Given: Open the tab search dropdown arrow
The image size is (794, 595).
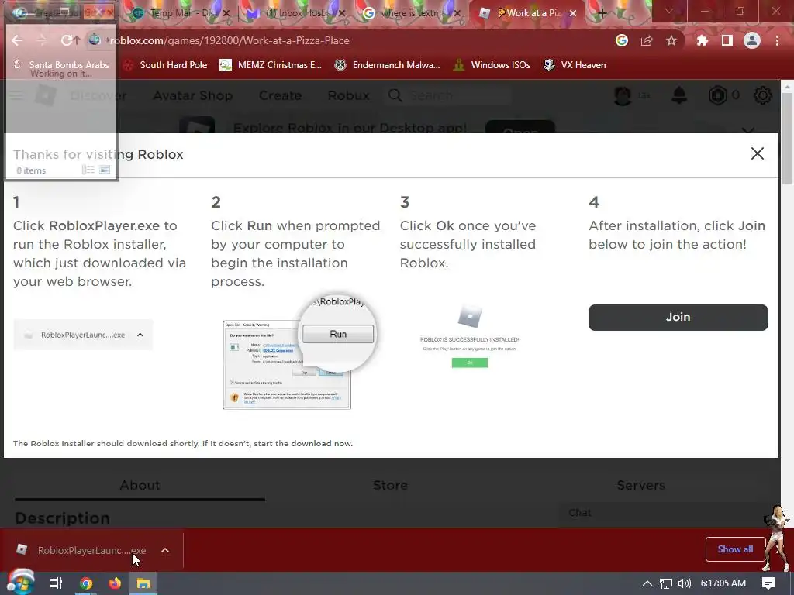Looking at the screenshot, I should point(668,11).
